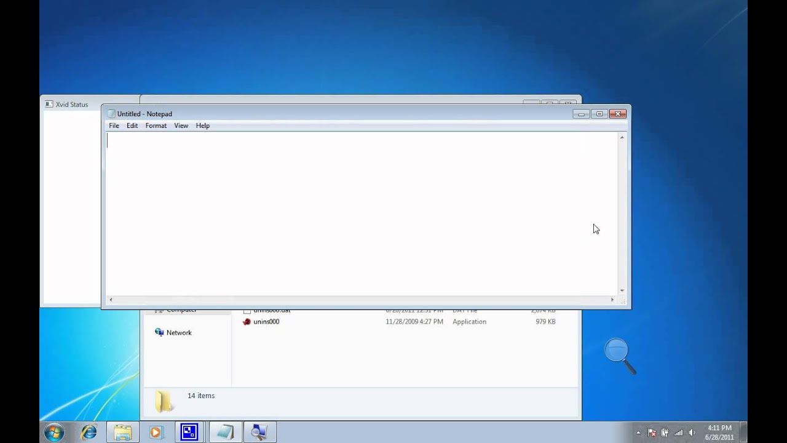Viewport: 787px width, 443px height.
Task: Click inside the Notepad text area
Action: click(x=362, y=213)
